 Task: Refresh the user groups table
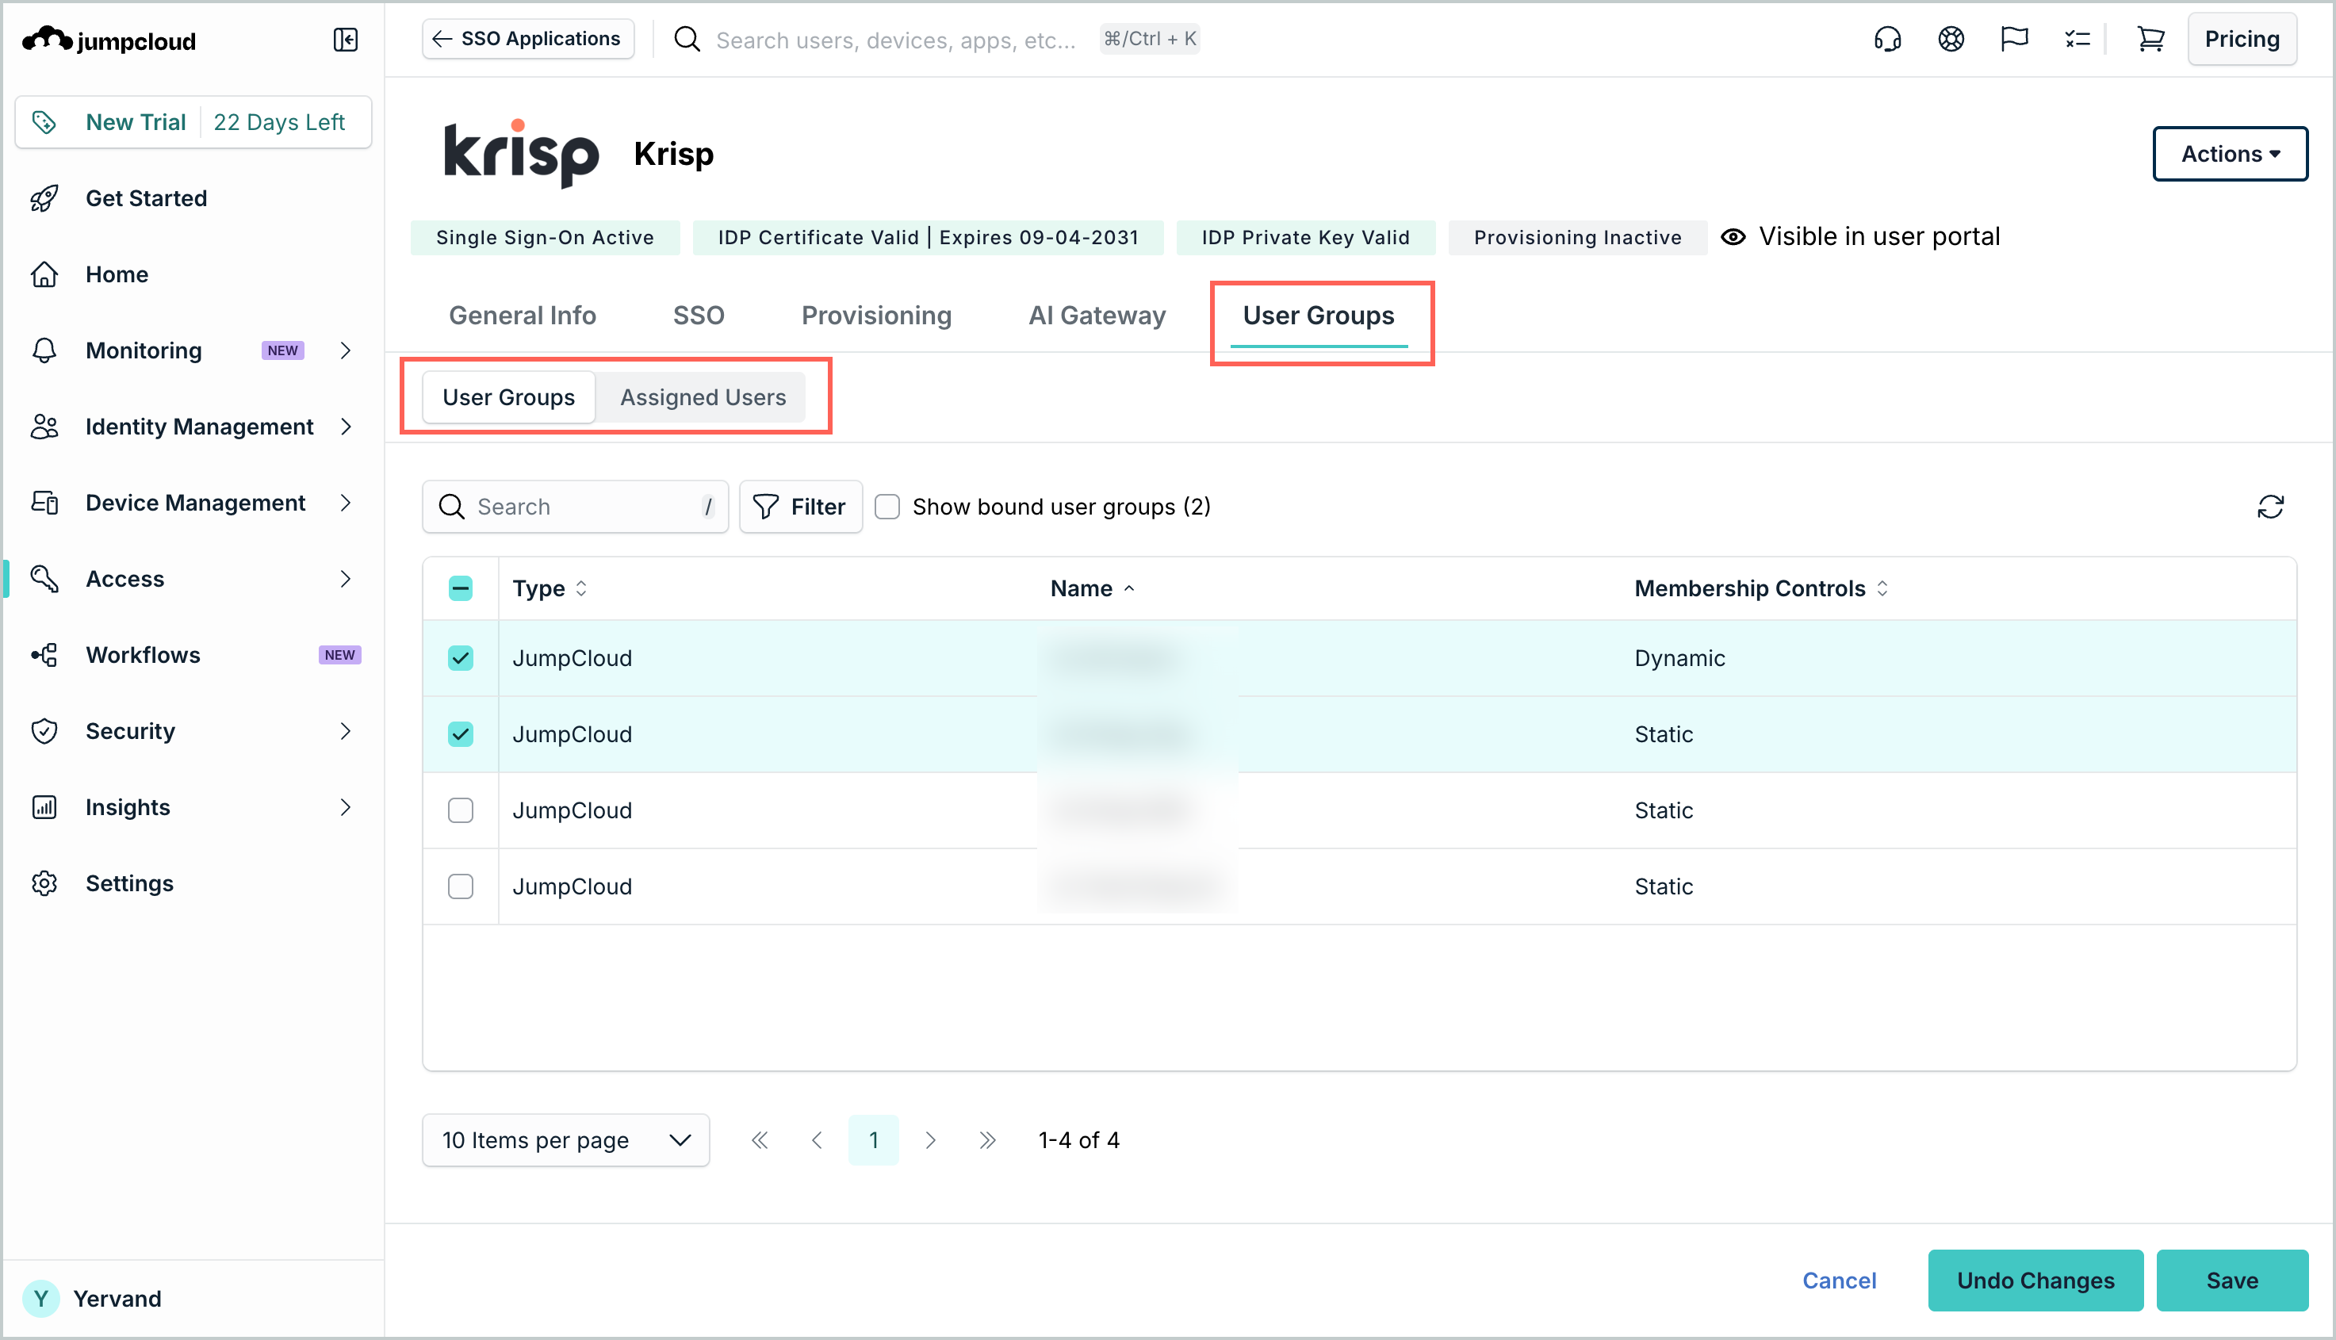point(2269,507)
